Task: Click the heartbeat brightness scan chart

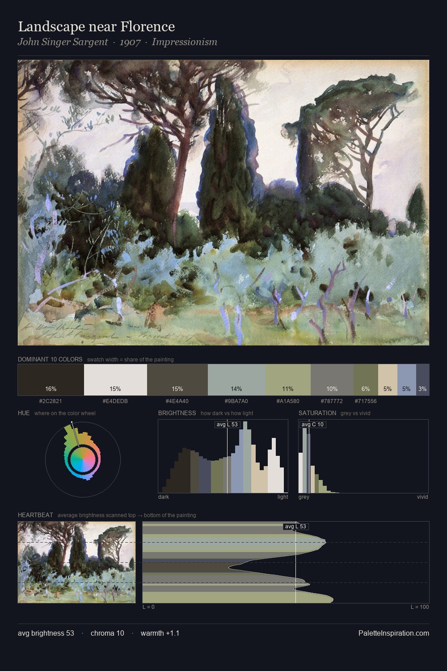Action: [286, 562]
